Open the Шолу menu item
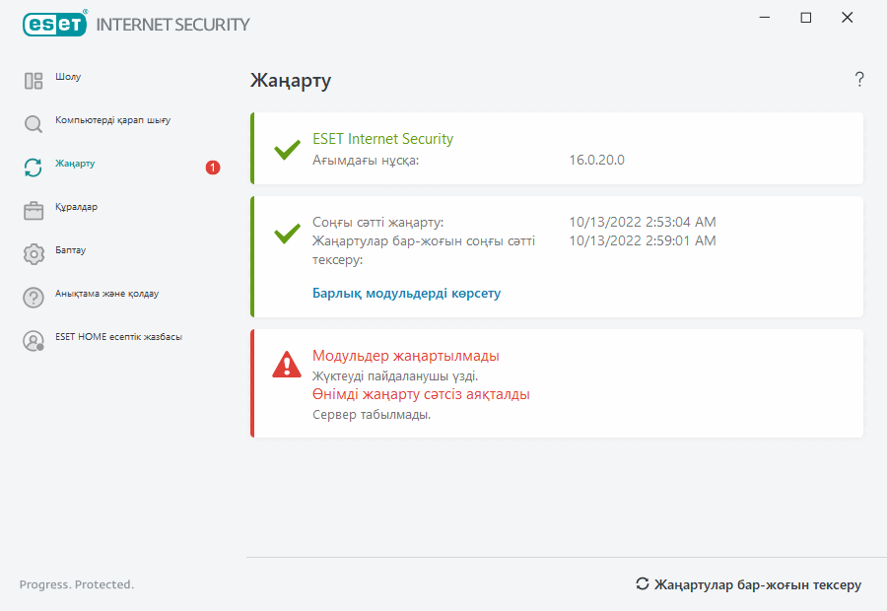Viewport: 887px width, 611px height. click(68, 77)
